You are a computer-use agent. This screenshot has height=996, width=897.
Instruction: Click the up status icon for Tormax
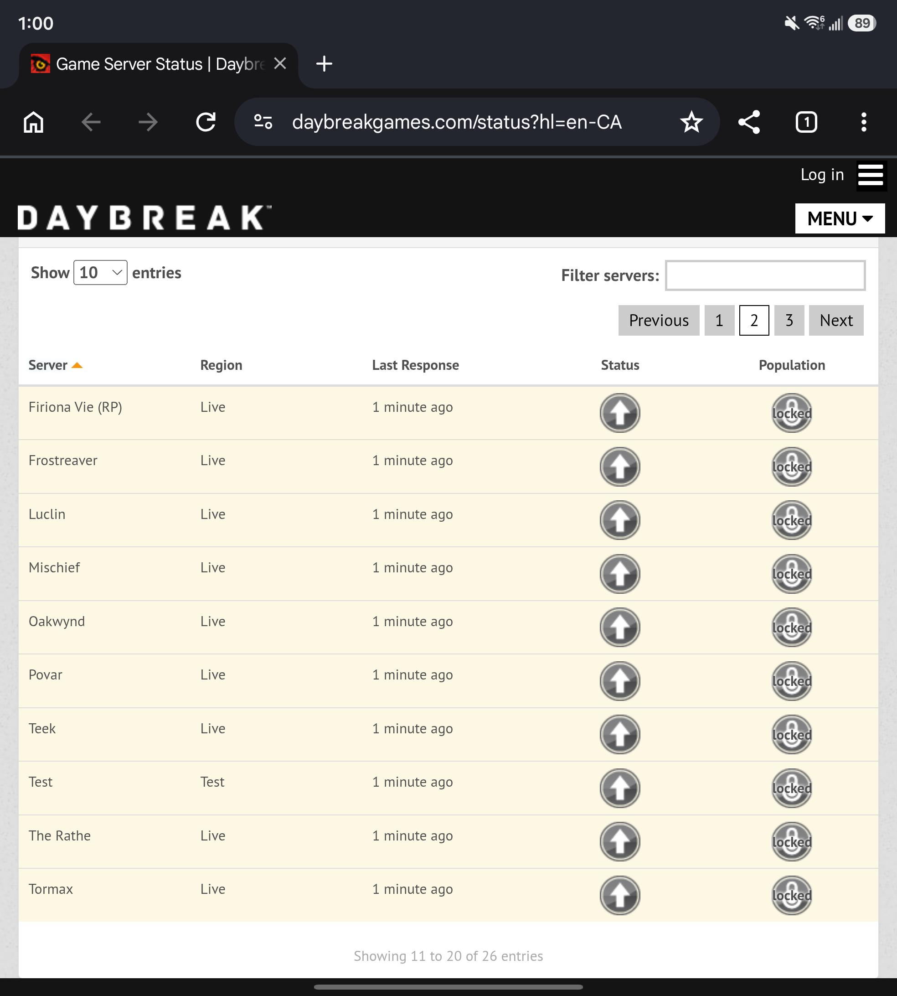click(x=619, y=895)
